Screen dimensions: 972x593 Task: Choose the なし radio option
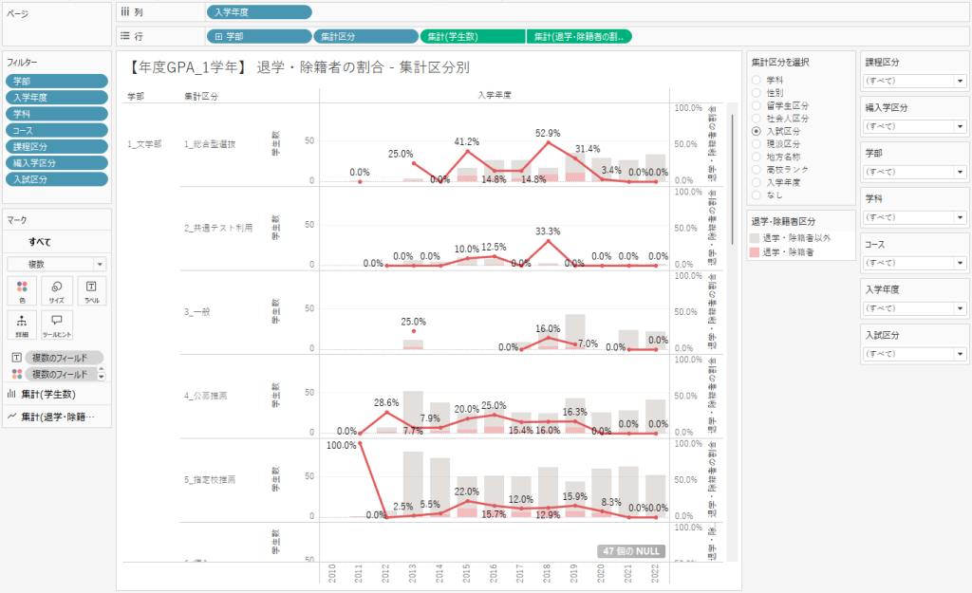click(757, 195)
